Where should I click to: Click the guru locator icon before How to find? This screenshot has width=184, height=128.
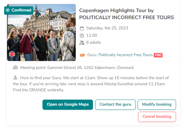tap(15, 78)
